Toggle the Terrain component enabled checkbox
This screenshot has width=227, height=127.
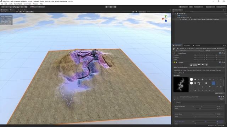[177, 62]
